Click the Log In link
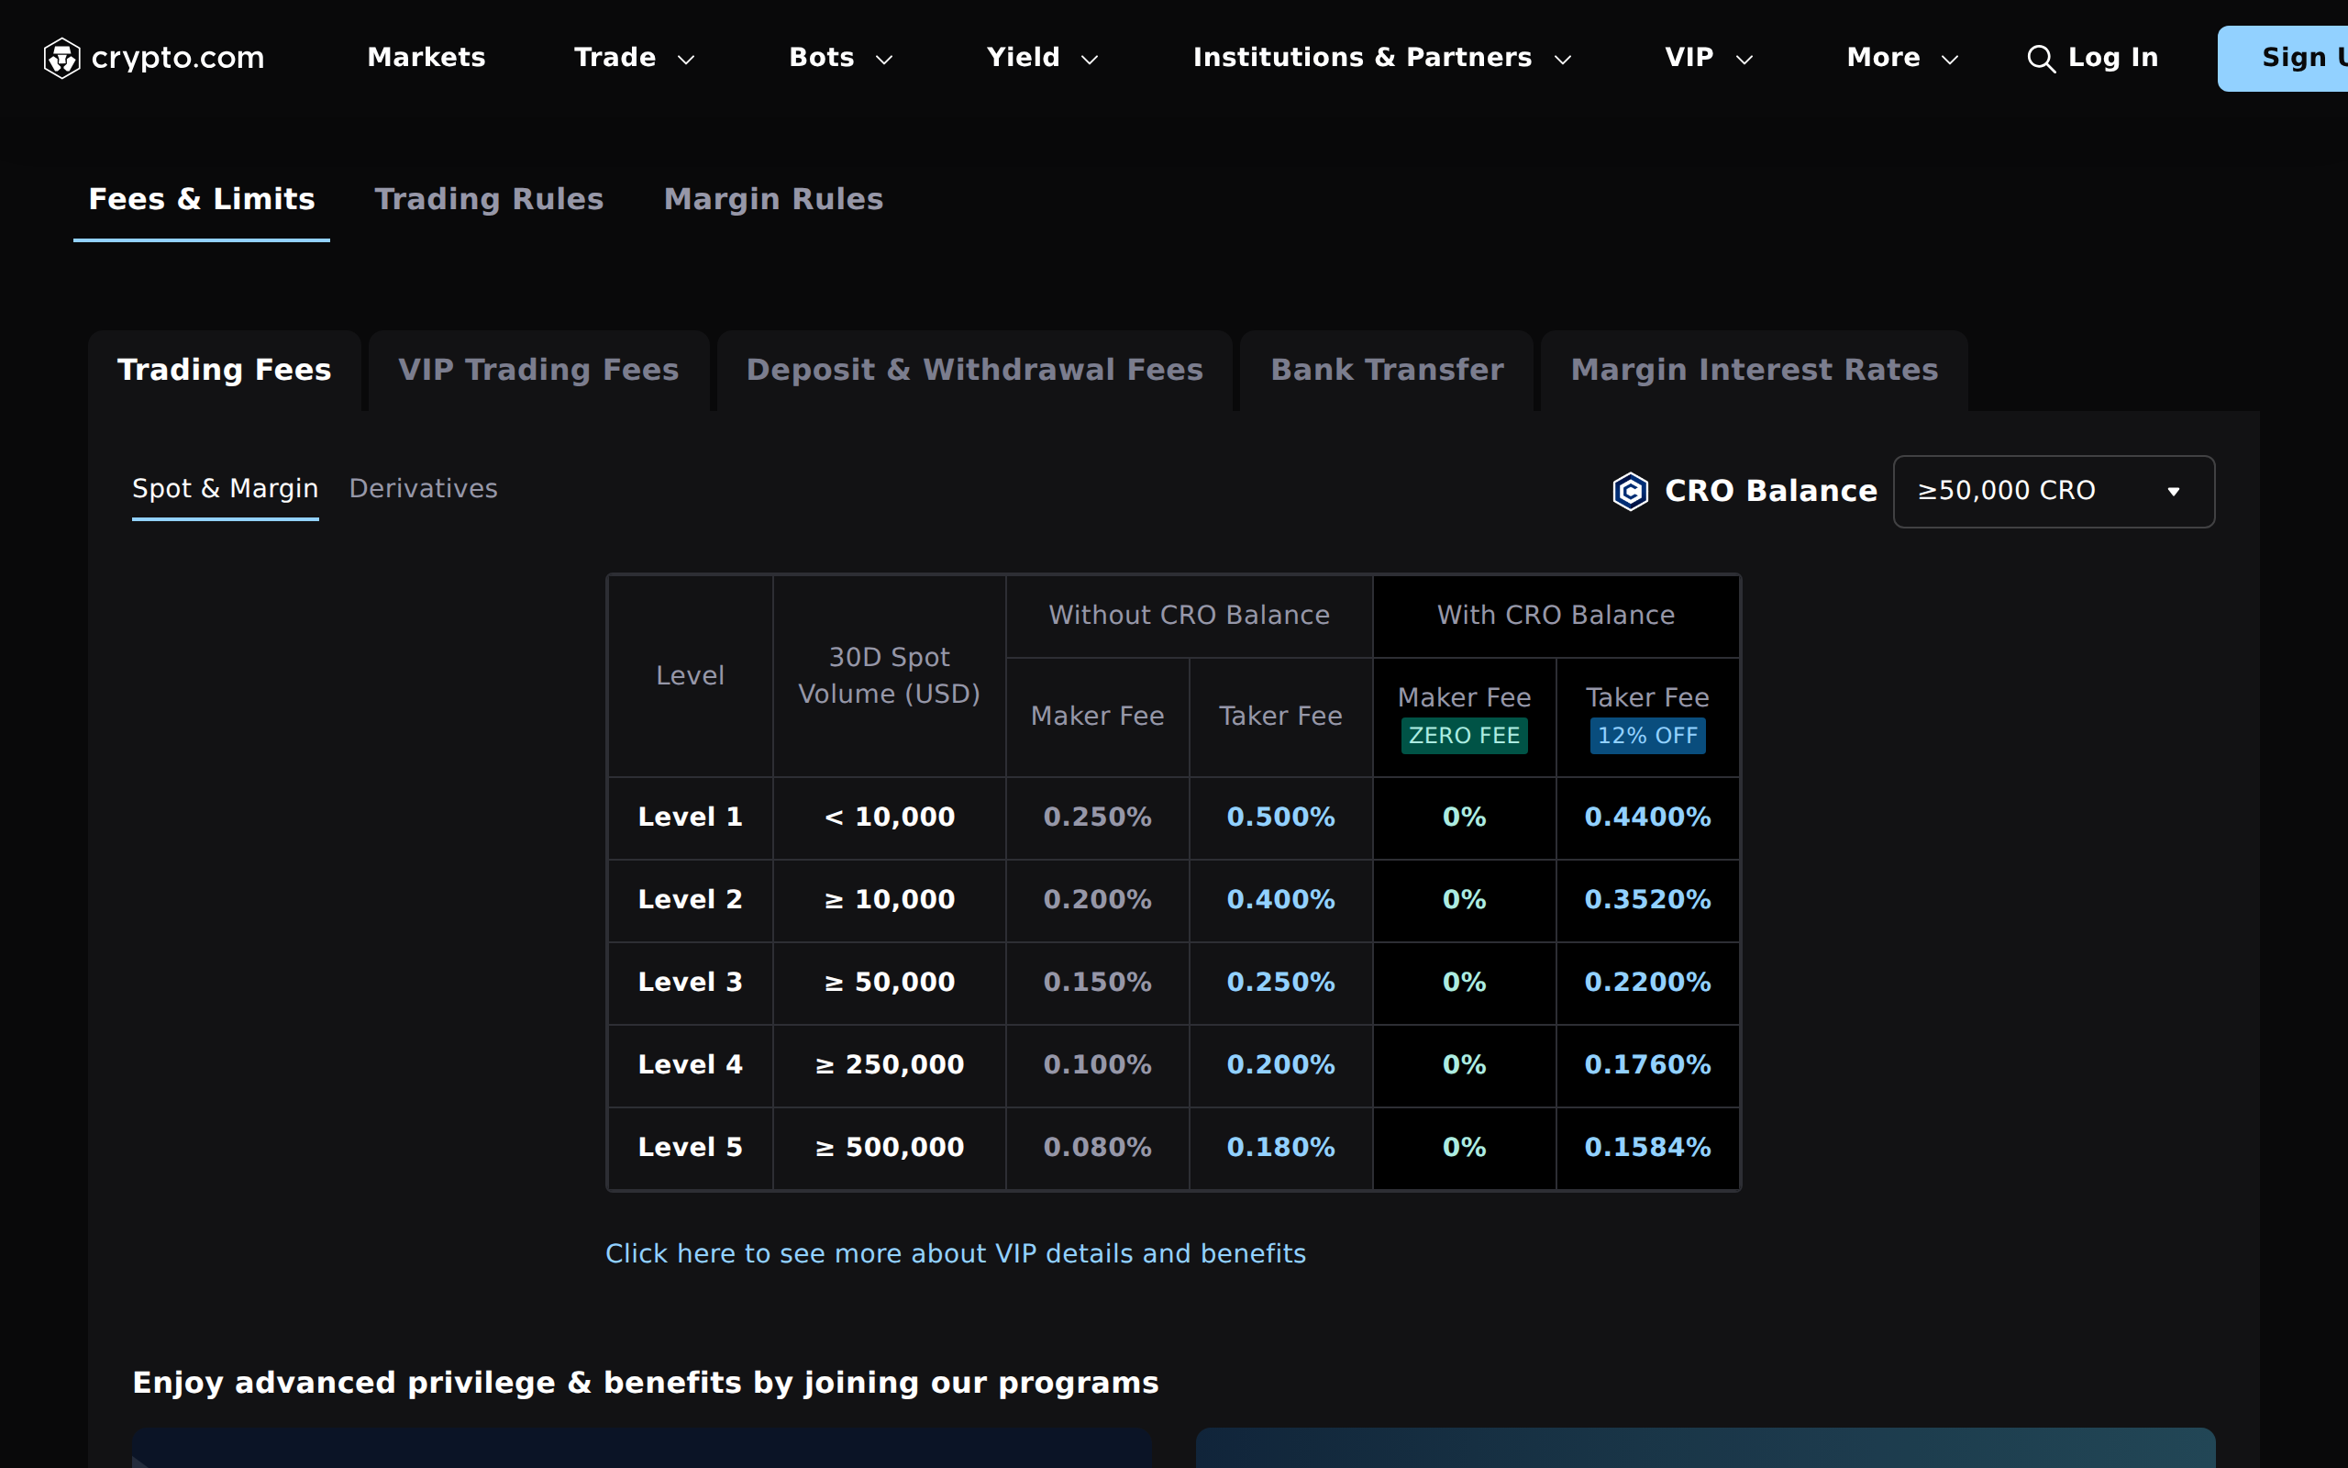Viewport: 2348px width, 1468px height. tap(2113, 57)
